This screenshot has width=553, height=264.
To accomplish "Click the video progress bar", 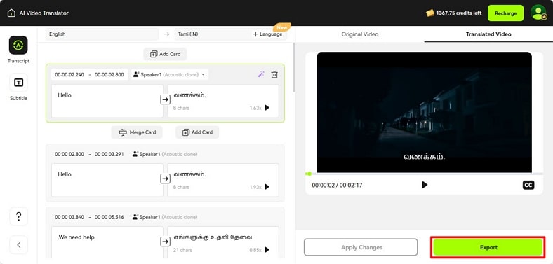I will [x=425, y=174].
